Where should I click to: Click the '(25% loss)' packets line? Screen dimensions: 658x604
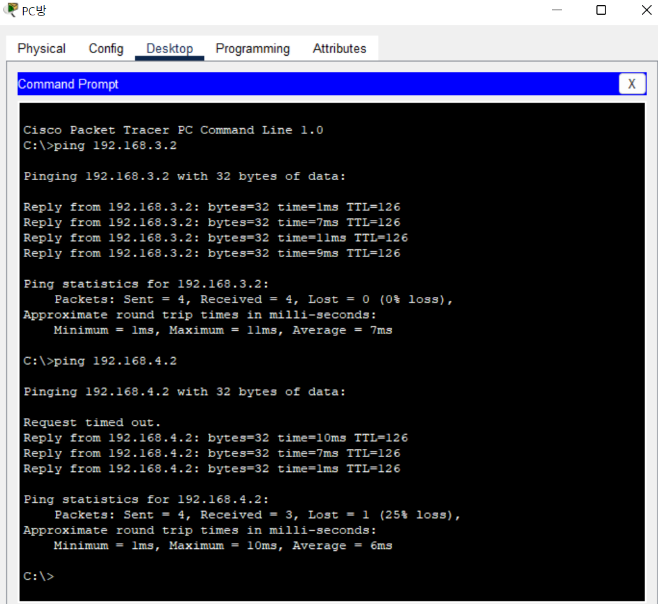[257, 515]
